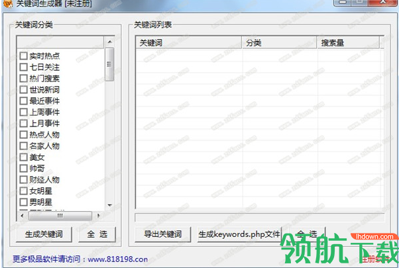Tick the 七日关注 category
This screenshot has width=399, height=268.
tap(23, 67)
